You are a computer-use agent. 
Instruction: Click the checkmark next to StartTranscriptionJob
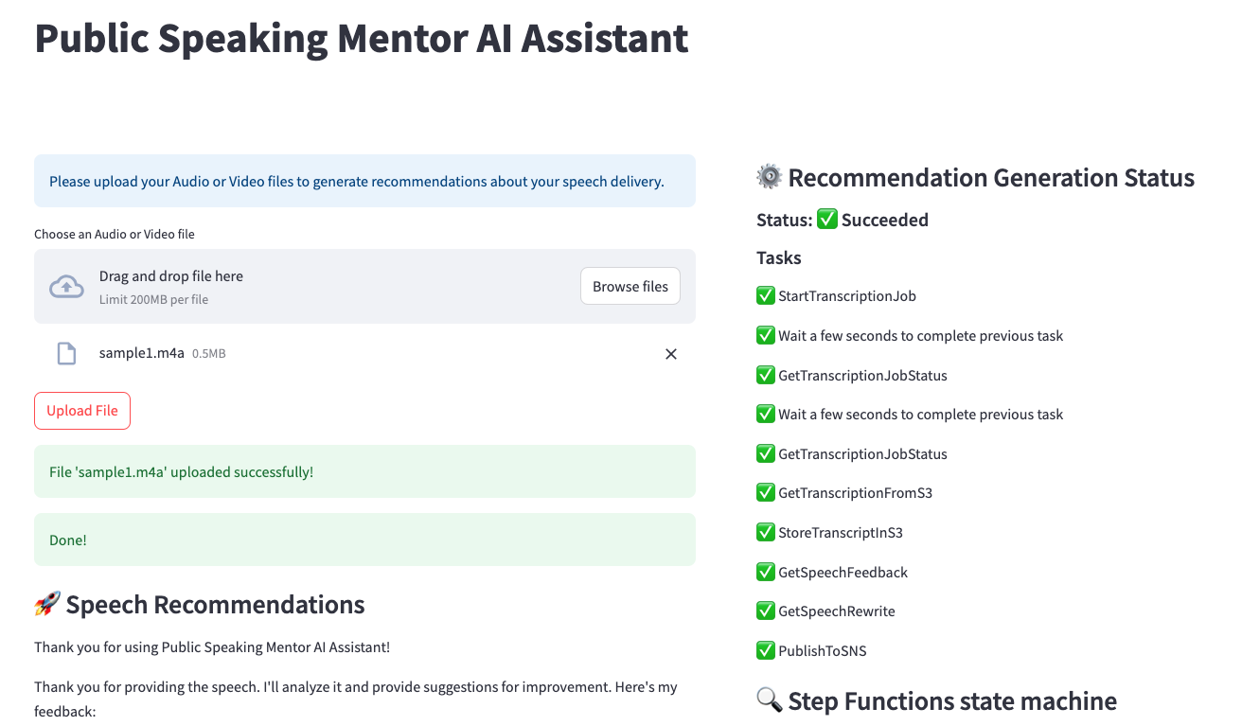click(765, 295)
